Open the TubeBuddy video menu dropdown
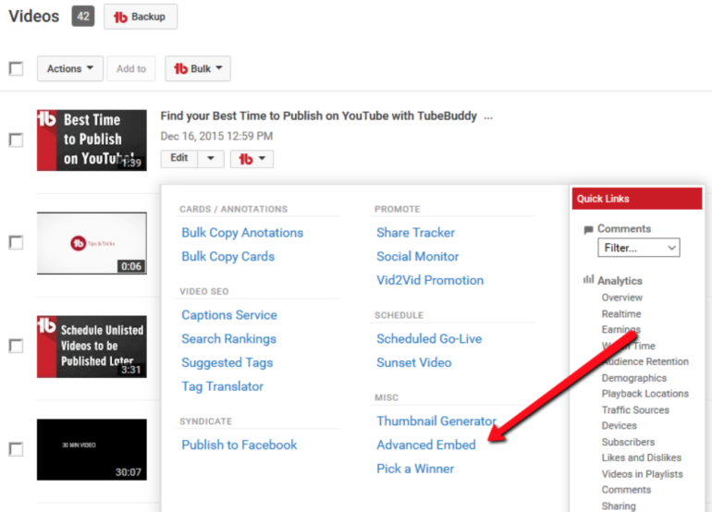This screenshot has width=712, height=512. pos(252,159)
